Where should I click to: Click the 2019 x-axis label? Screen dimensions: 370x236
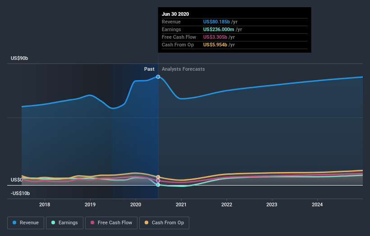point(90,204)
